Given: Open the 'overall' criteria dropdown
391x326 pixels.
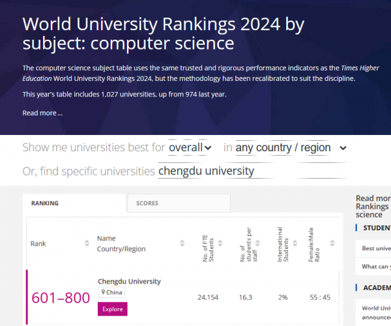Looking at the screenshot, I should click(x=190, y=148).
